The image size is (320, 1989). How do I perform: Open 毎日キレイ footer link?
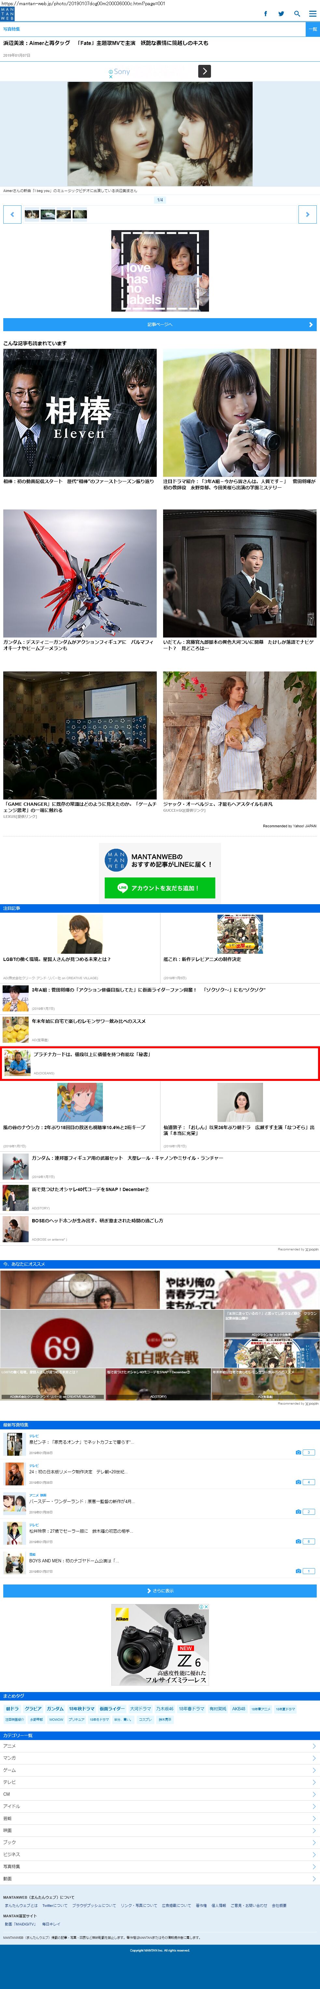[x=51, y=1923]
